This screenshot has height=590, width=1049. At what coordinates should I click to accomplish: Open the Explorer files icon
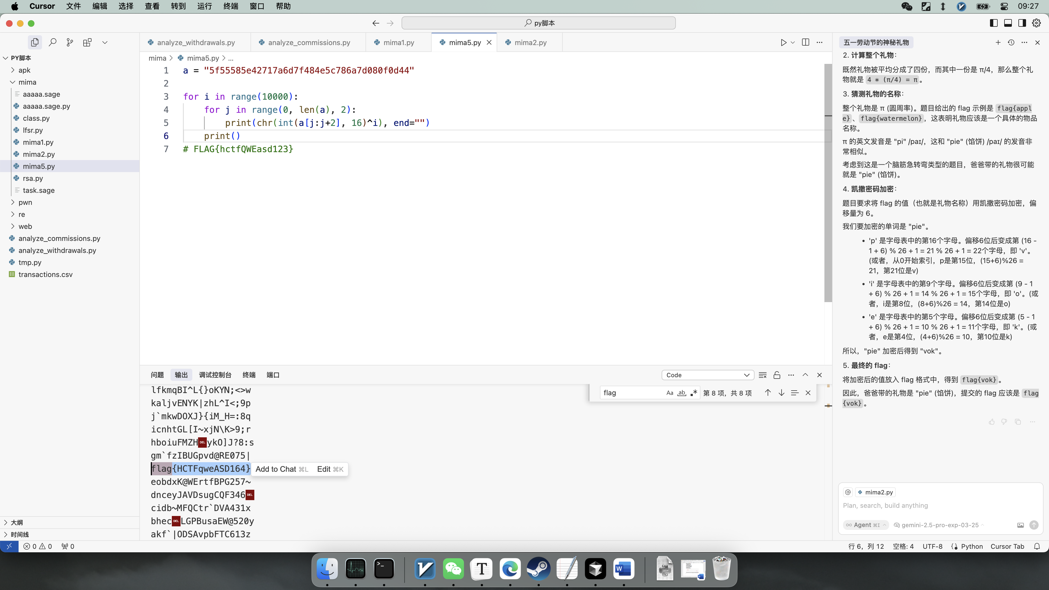pyautogui.click(x=35, y=42)
